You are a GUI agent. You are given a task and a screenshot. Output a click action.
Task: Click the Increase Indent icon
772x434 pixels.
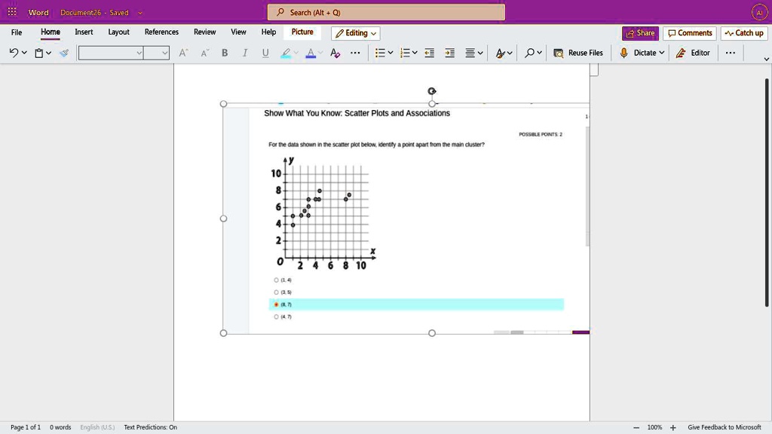[449, 53]
